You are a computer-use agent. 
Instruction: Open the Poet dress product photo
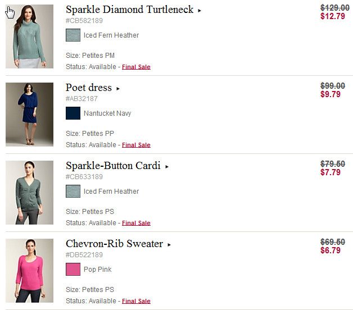[x=29, y=115]
